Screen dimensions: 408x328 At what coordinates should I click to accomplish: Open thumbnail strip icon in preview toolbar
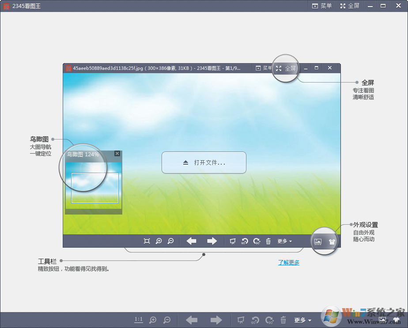(318, 241)
